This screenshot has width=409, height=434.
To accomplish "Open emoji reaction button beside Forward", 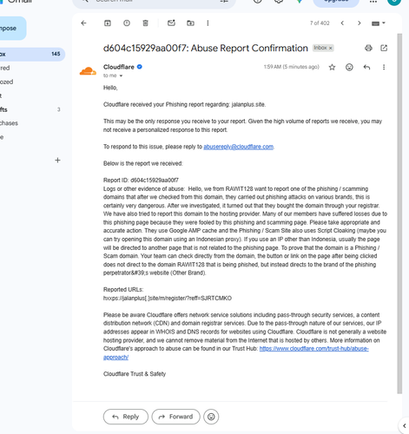I will tap(211, 417).
